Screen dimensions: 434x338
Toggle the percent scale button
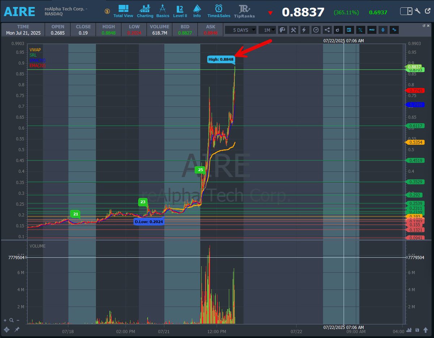click(360, 30)
